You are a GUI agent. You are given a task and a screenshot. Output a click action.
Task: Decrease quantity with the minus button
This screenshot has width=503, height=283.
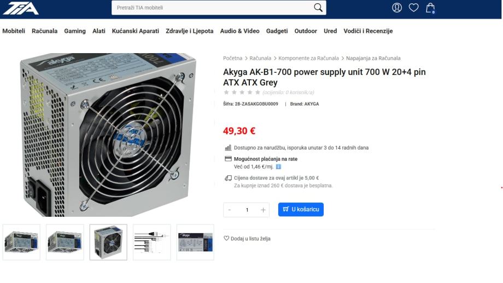coord(230,210)
